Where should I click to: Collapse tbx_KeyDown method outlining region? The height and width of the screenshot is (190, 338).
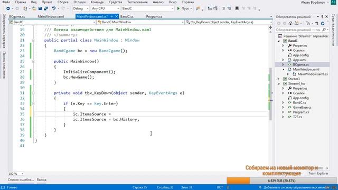pos(33,93)
